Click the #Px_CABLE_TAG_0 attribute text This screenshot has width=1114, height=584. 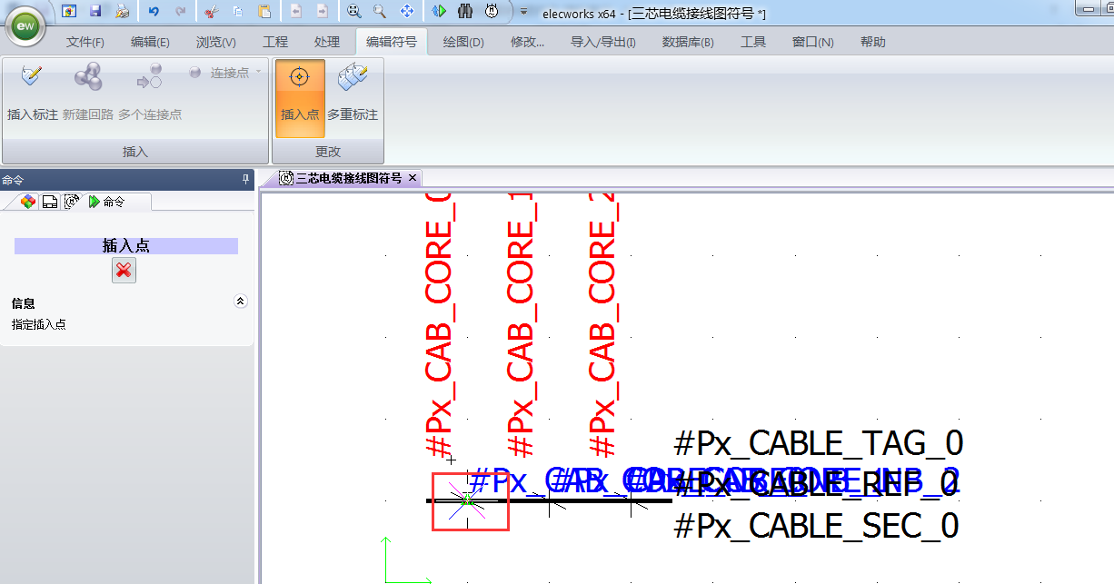click(x=819, y=444)
